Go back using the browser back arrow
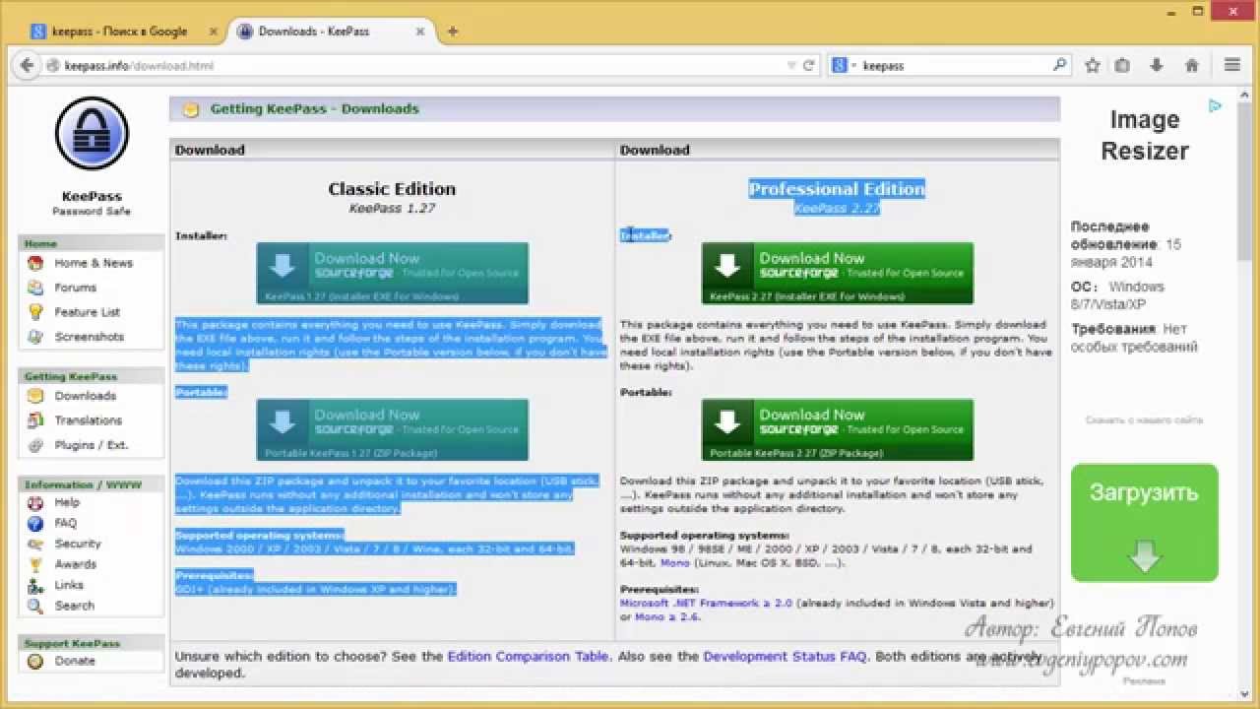1260x709 pixels. [27, 66]
